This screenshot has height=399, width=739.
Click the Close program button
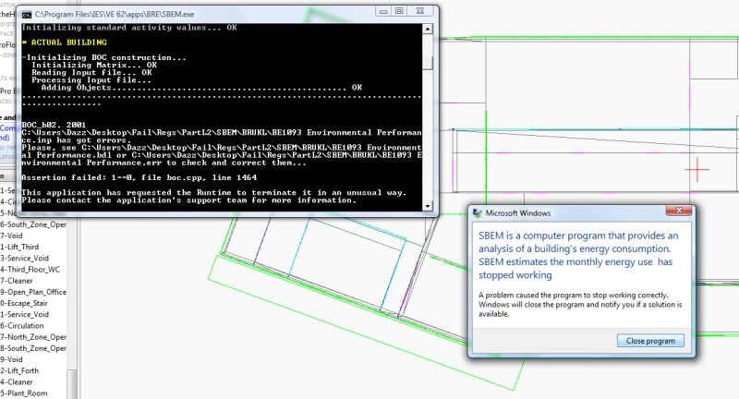pyautogui.click(x=650, y=341)
